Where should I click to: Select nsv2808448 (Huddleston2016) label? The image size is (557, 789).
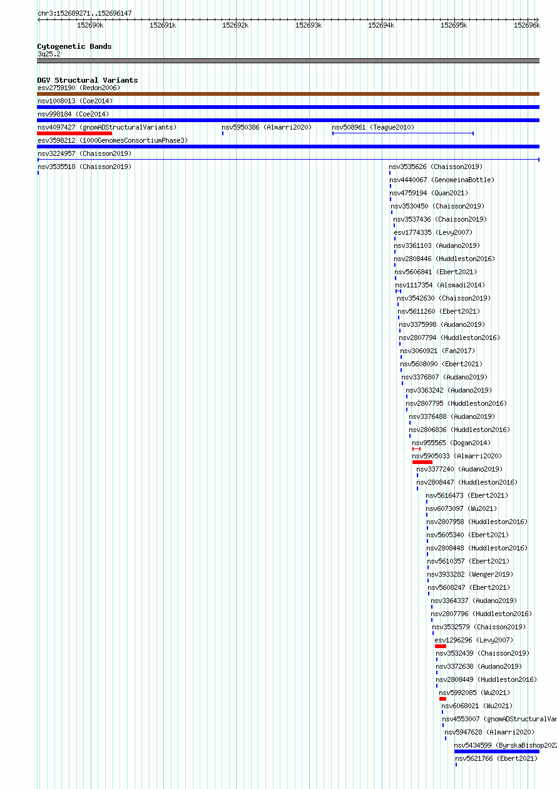click(x=477, y=548)
